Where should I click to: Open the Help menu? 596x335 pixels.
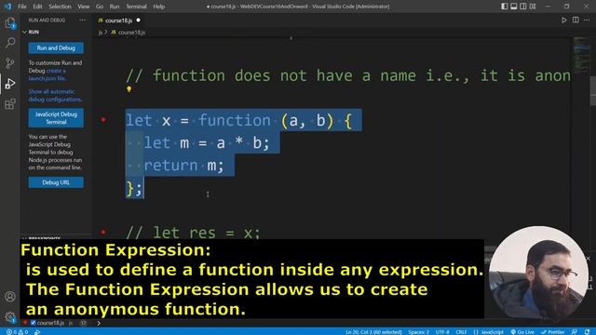click(x=158, y=7)
